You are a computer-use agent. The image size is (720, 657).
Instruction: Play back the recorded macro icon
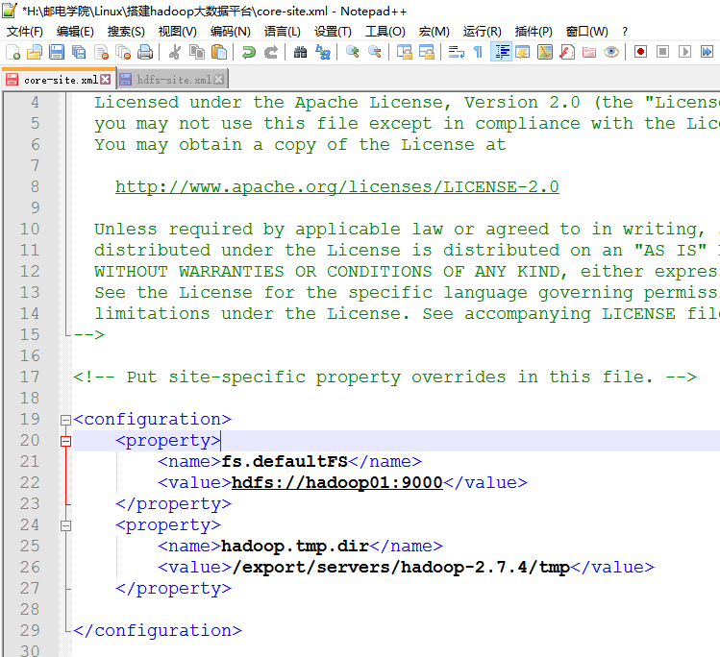pyautogui.click(x=684, y=52)
